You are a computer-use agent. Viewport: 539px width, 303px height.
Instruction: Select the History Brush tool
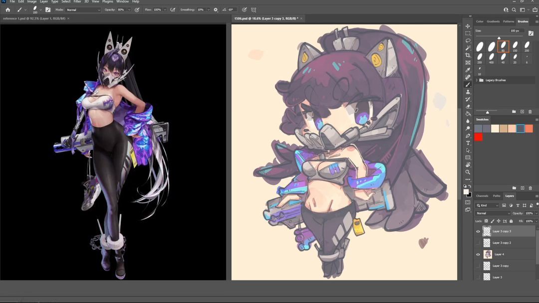[468, 99]
